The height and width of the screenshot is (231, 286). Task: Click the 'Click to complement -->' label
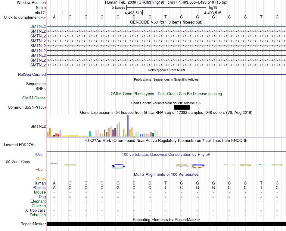click(x=25, y=18)
